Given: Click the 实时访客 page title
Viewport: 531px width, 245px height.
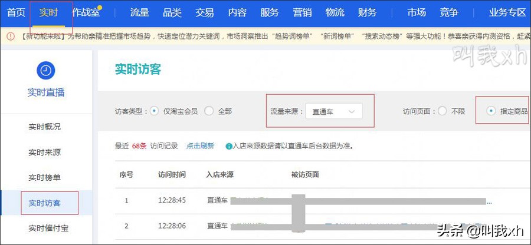Looking at the screenshot, I should (138, 69).
